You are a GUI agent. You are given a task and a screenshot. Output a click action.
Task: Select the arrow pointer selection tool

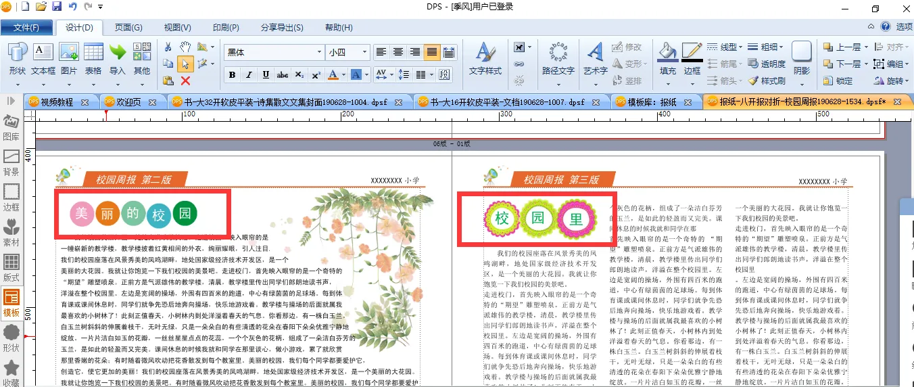tap(185, 64)
